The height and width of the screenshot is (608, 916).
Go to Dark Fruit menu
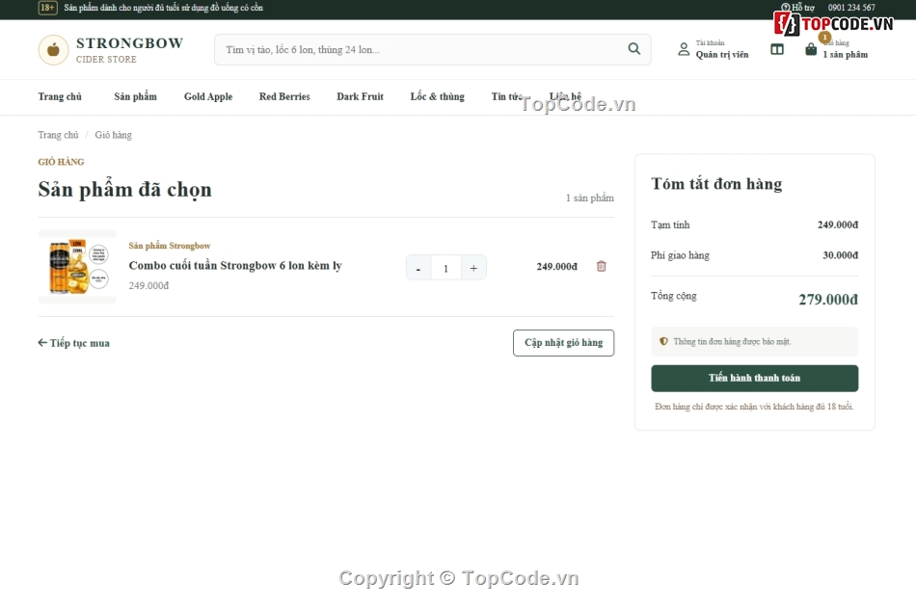click(360, 97)
